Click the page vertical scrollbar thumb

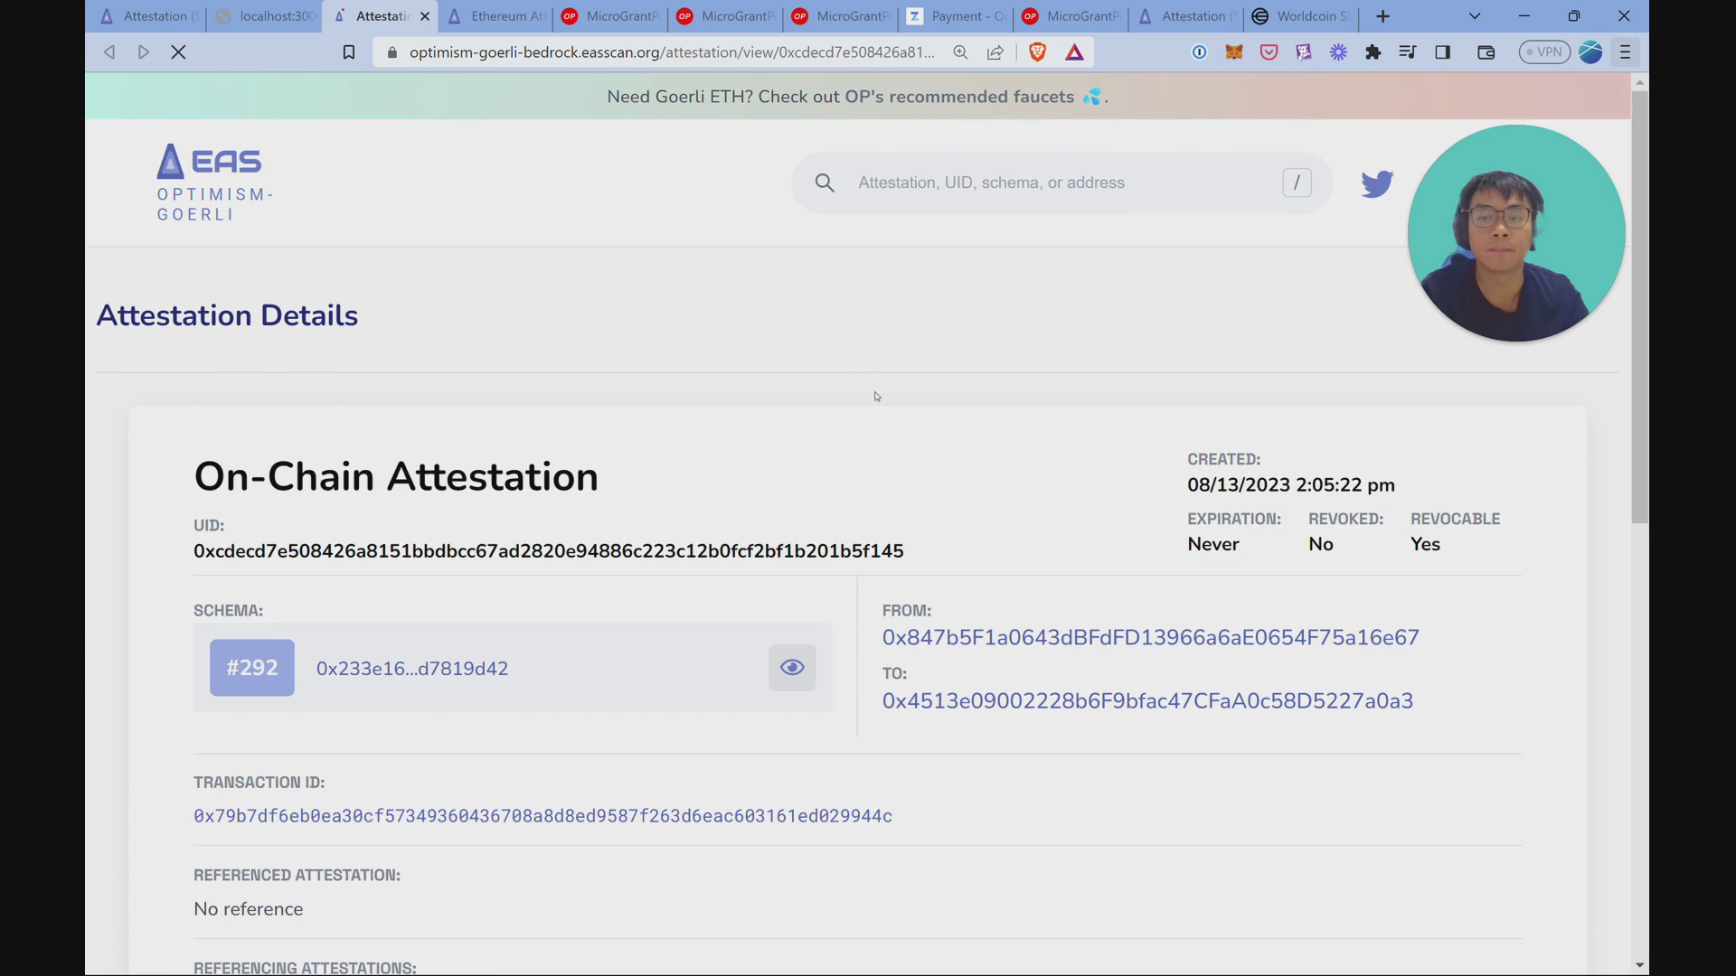click(x=1639, y=306)
